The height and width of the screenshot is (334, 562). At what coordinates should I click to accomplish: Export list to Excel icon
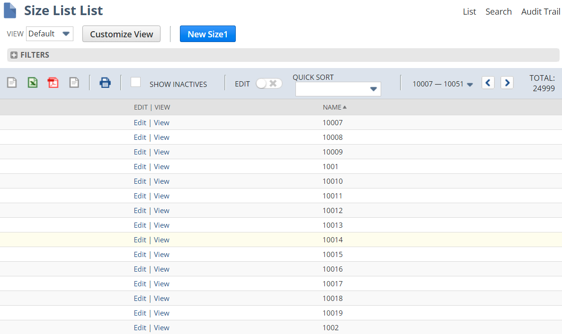[x=33, y=83]
